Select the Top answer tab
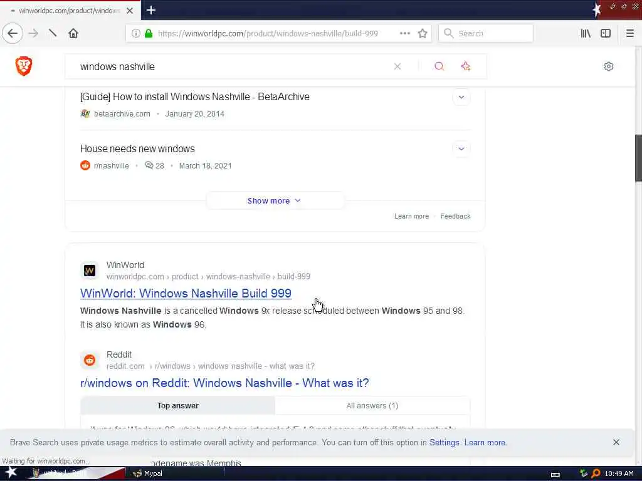Screen dimensions: 642x481 tap(177, 406)
